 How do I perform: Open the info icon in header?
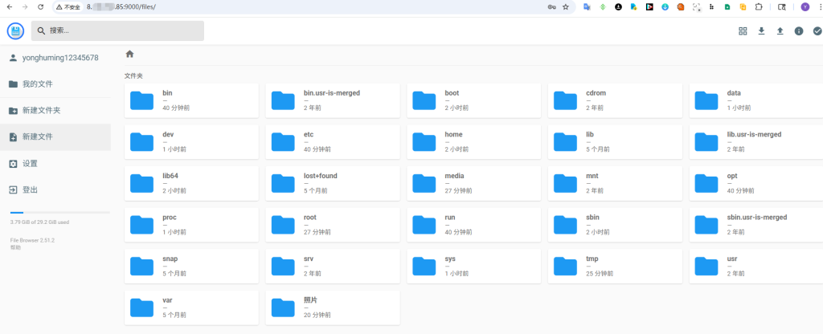click(799, 31)
